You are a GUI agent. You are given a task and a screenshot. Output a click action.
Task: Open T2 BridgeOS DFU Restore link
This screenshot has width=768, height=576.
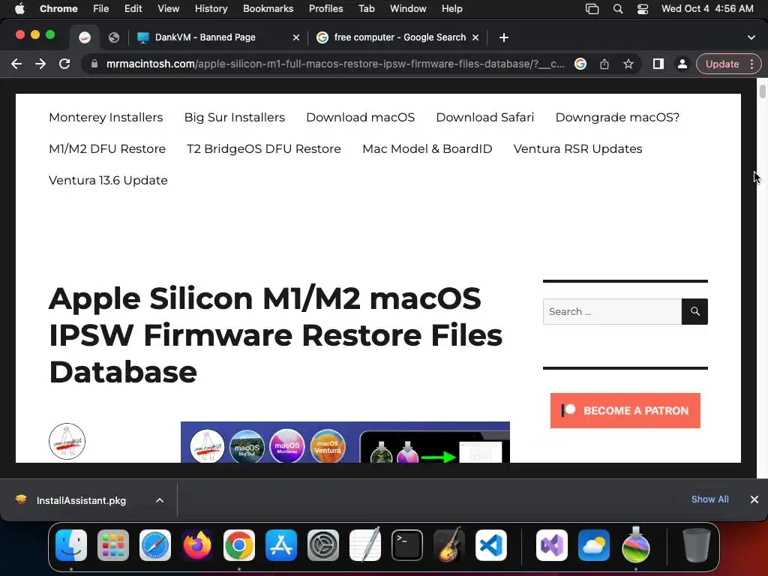click(263, 149)
